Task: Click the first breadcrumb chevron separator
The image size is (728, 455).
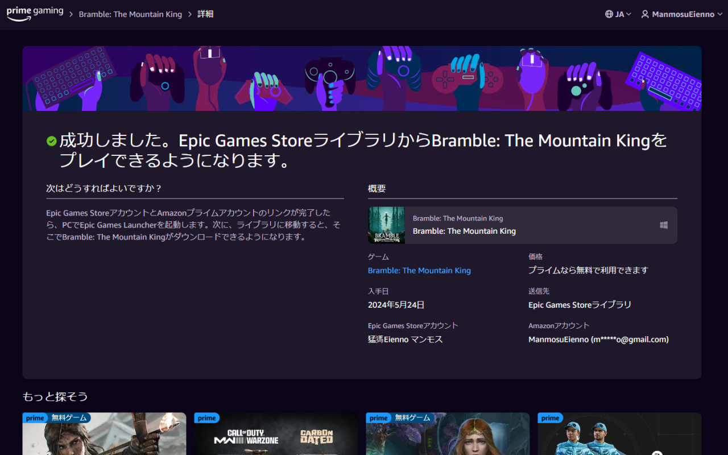Action: click(x=71, y=14)
